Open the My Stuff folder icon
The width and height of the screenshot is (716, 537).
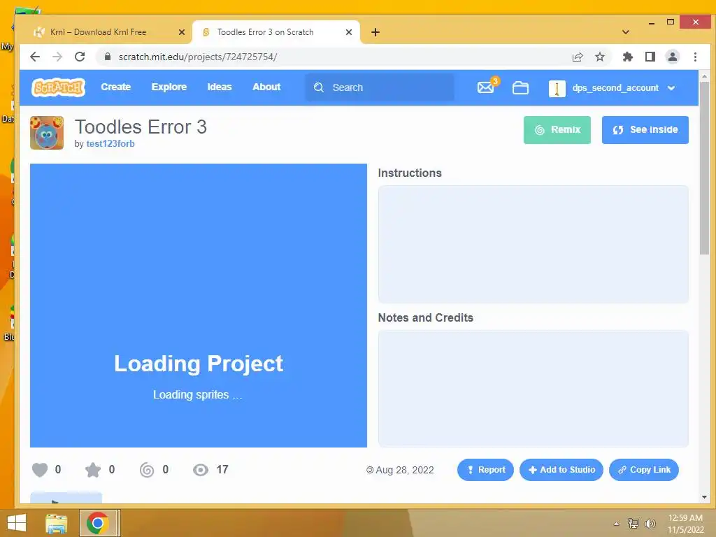coord(520,87)
